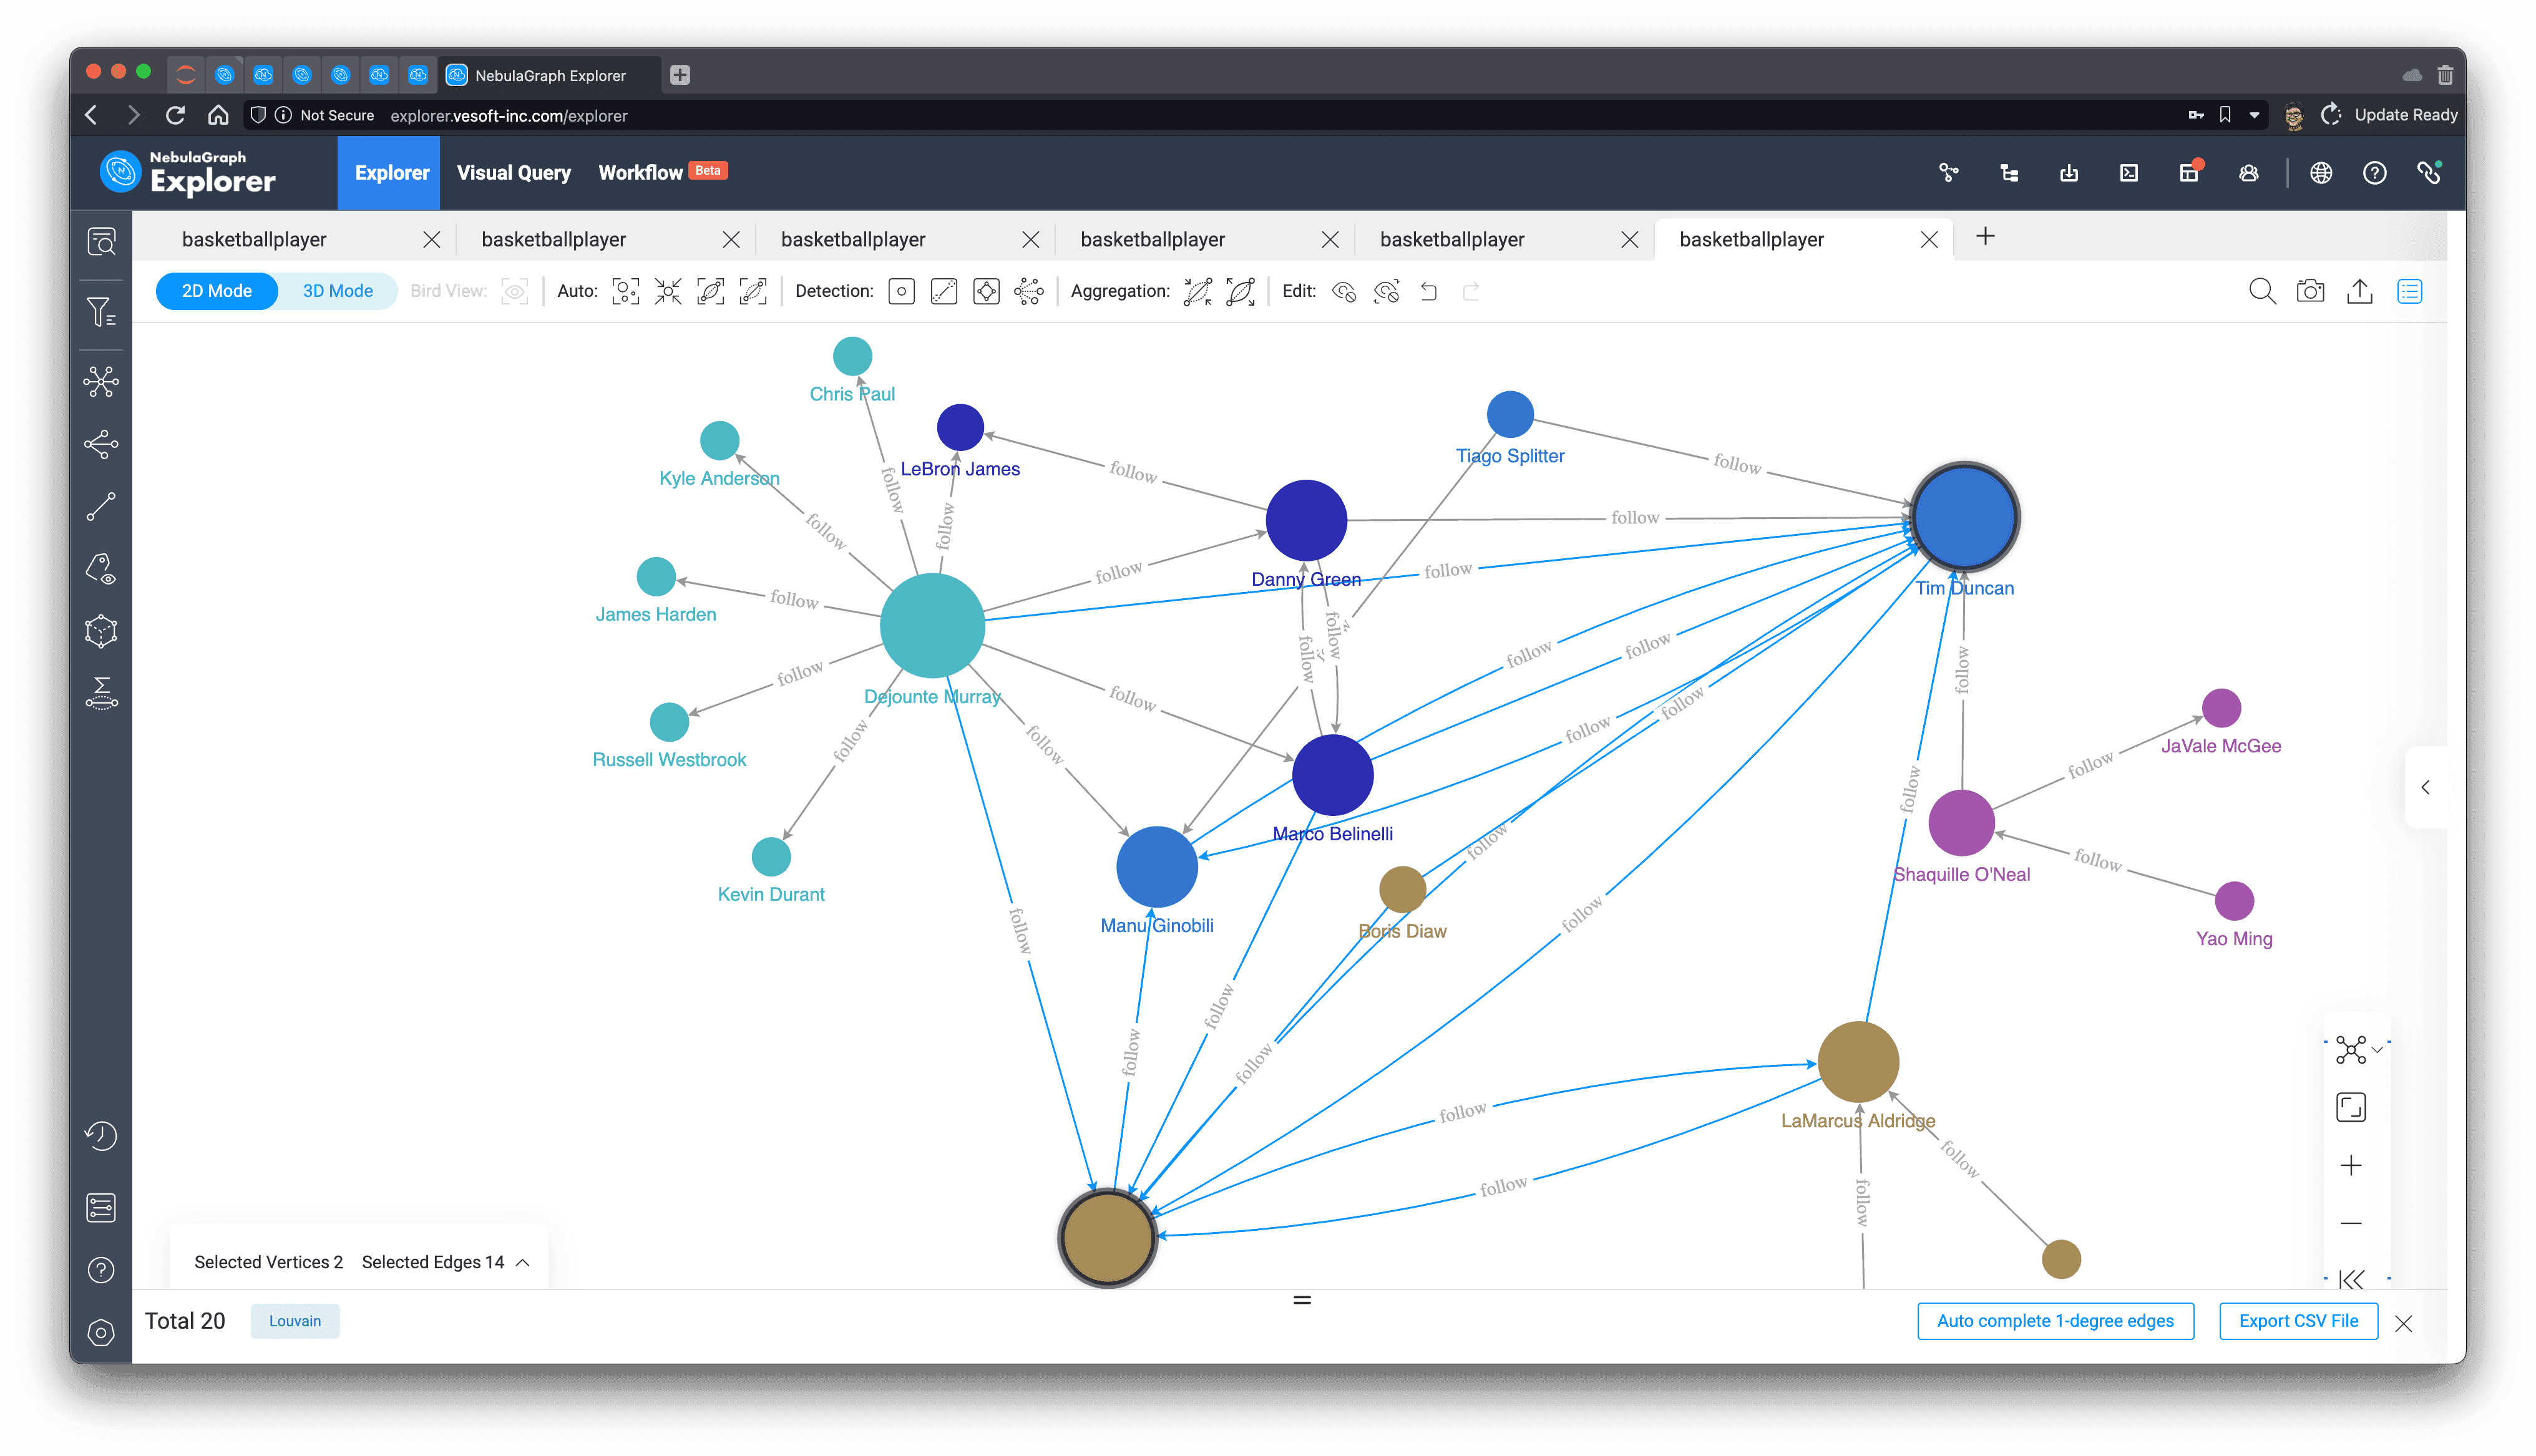Click Export CSV File button

coord(2298,1321)
